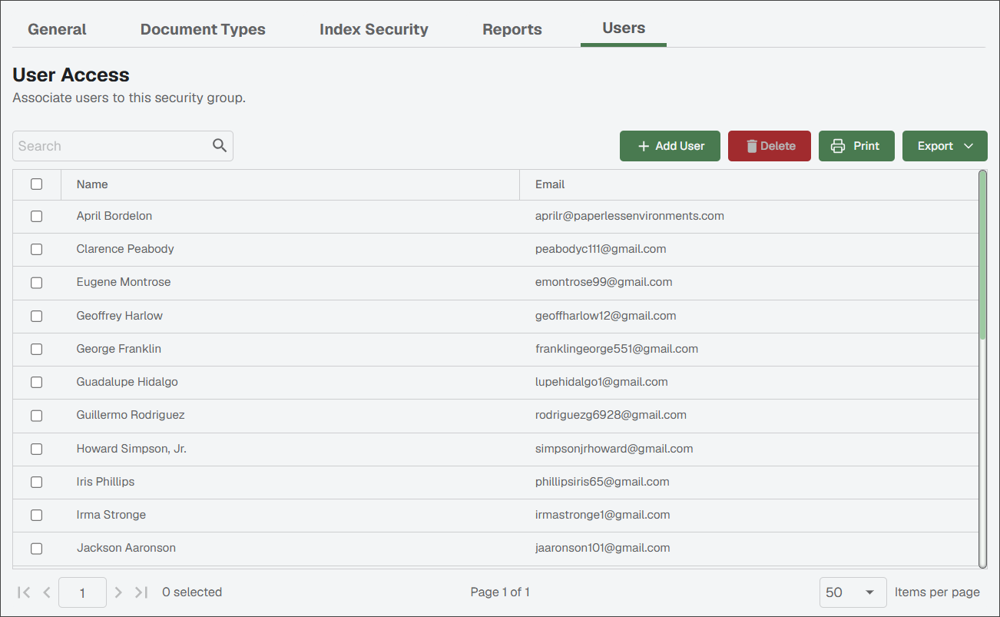Go to previous page arrow
1000x617 pixels.
point(47,592)
